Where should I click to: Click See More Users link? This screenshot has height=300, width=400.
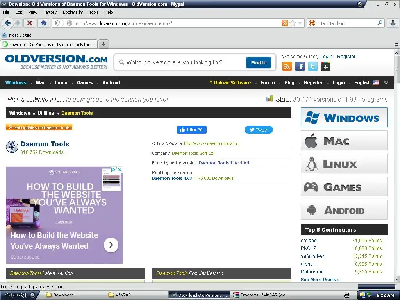point(320,279)
